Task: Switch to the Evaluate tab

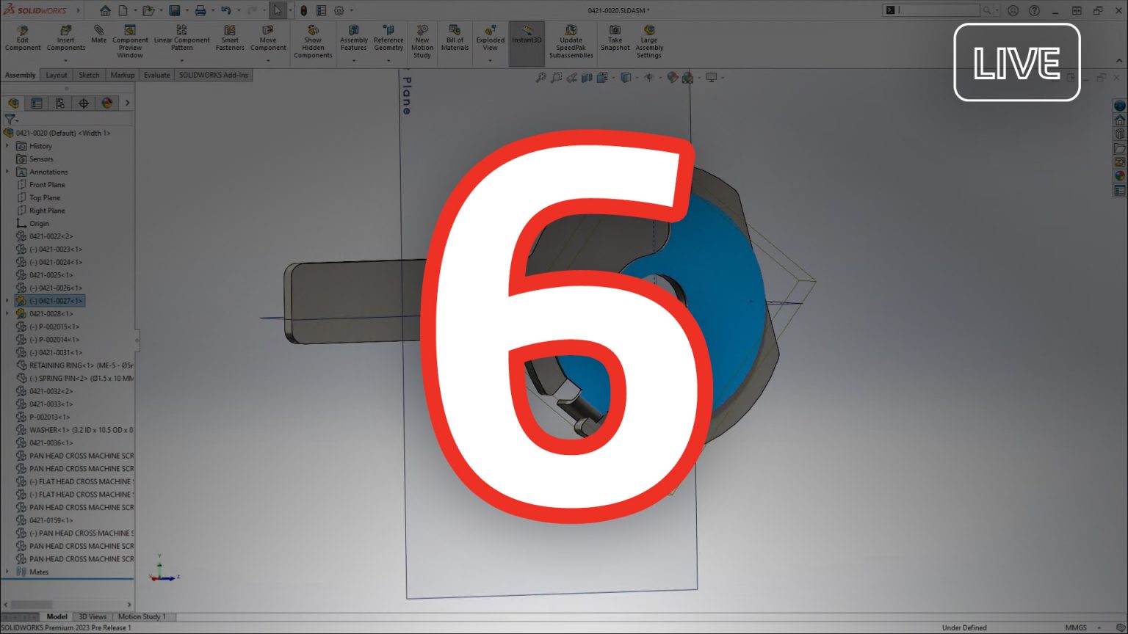Action: click(156, 74)
